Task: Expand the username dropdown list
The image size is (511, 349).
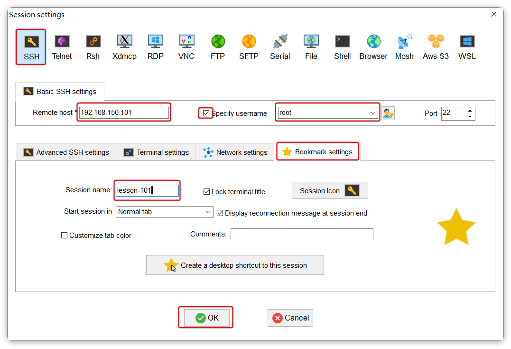Action: 373,113
